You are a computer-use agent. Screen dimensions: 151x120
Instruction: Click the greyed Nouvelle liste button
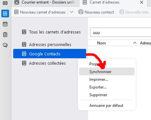click(134, 12)
